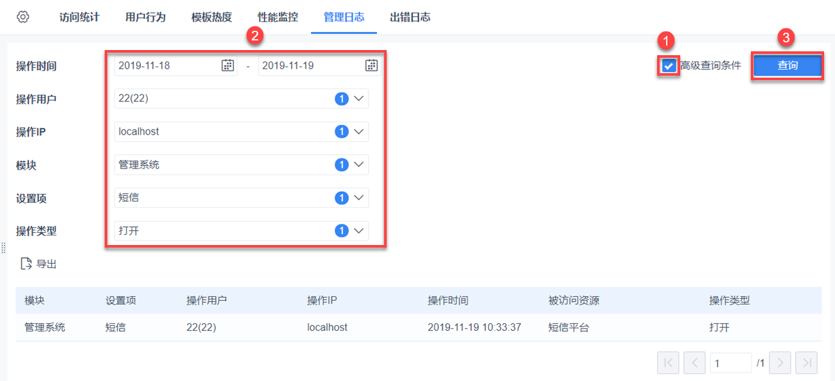Open the localhost IP combo box
The image size is (835, 381).
(x=242, y=131)
